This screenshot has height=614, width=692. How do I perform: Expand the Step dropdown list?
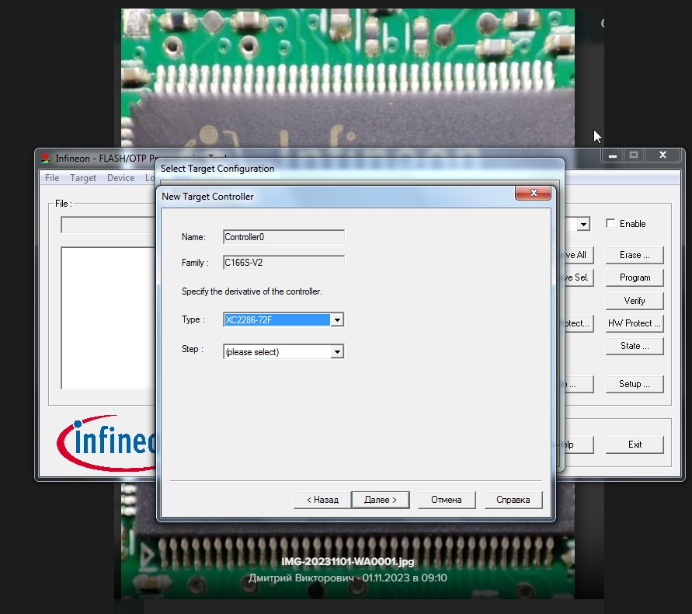pyautogui.click(x=337, y=352)
